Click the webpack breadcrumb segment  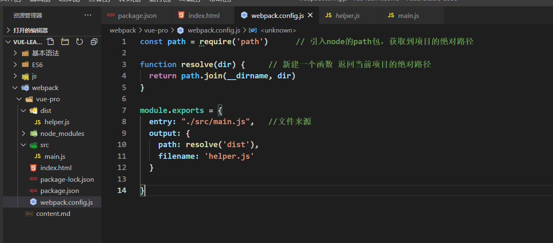(123, 30)
